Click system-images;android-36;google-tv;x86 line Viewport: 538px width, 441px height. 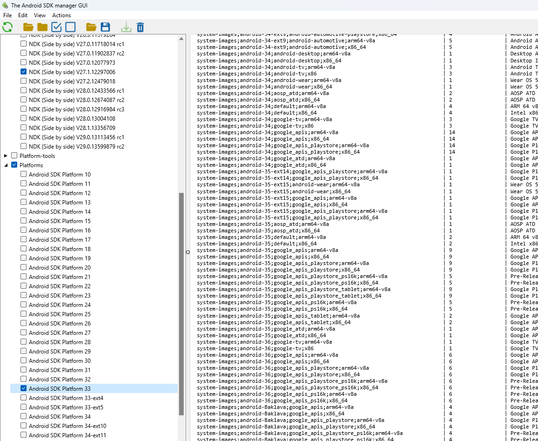(255, 348)
